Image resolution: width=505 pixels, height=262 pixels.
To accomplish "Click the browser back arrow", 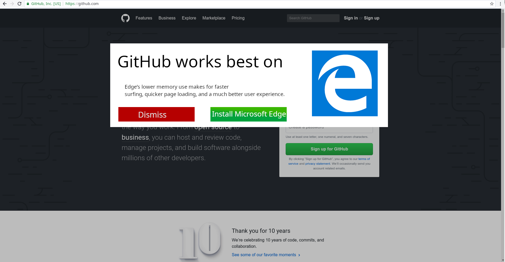I will pos(4,4).
